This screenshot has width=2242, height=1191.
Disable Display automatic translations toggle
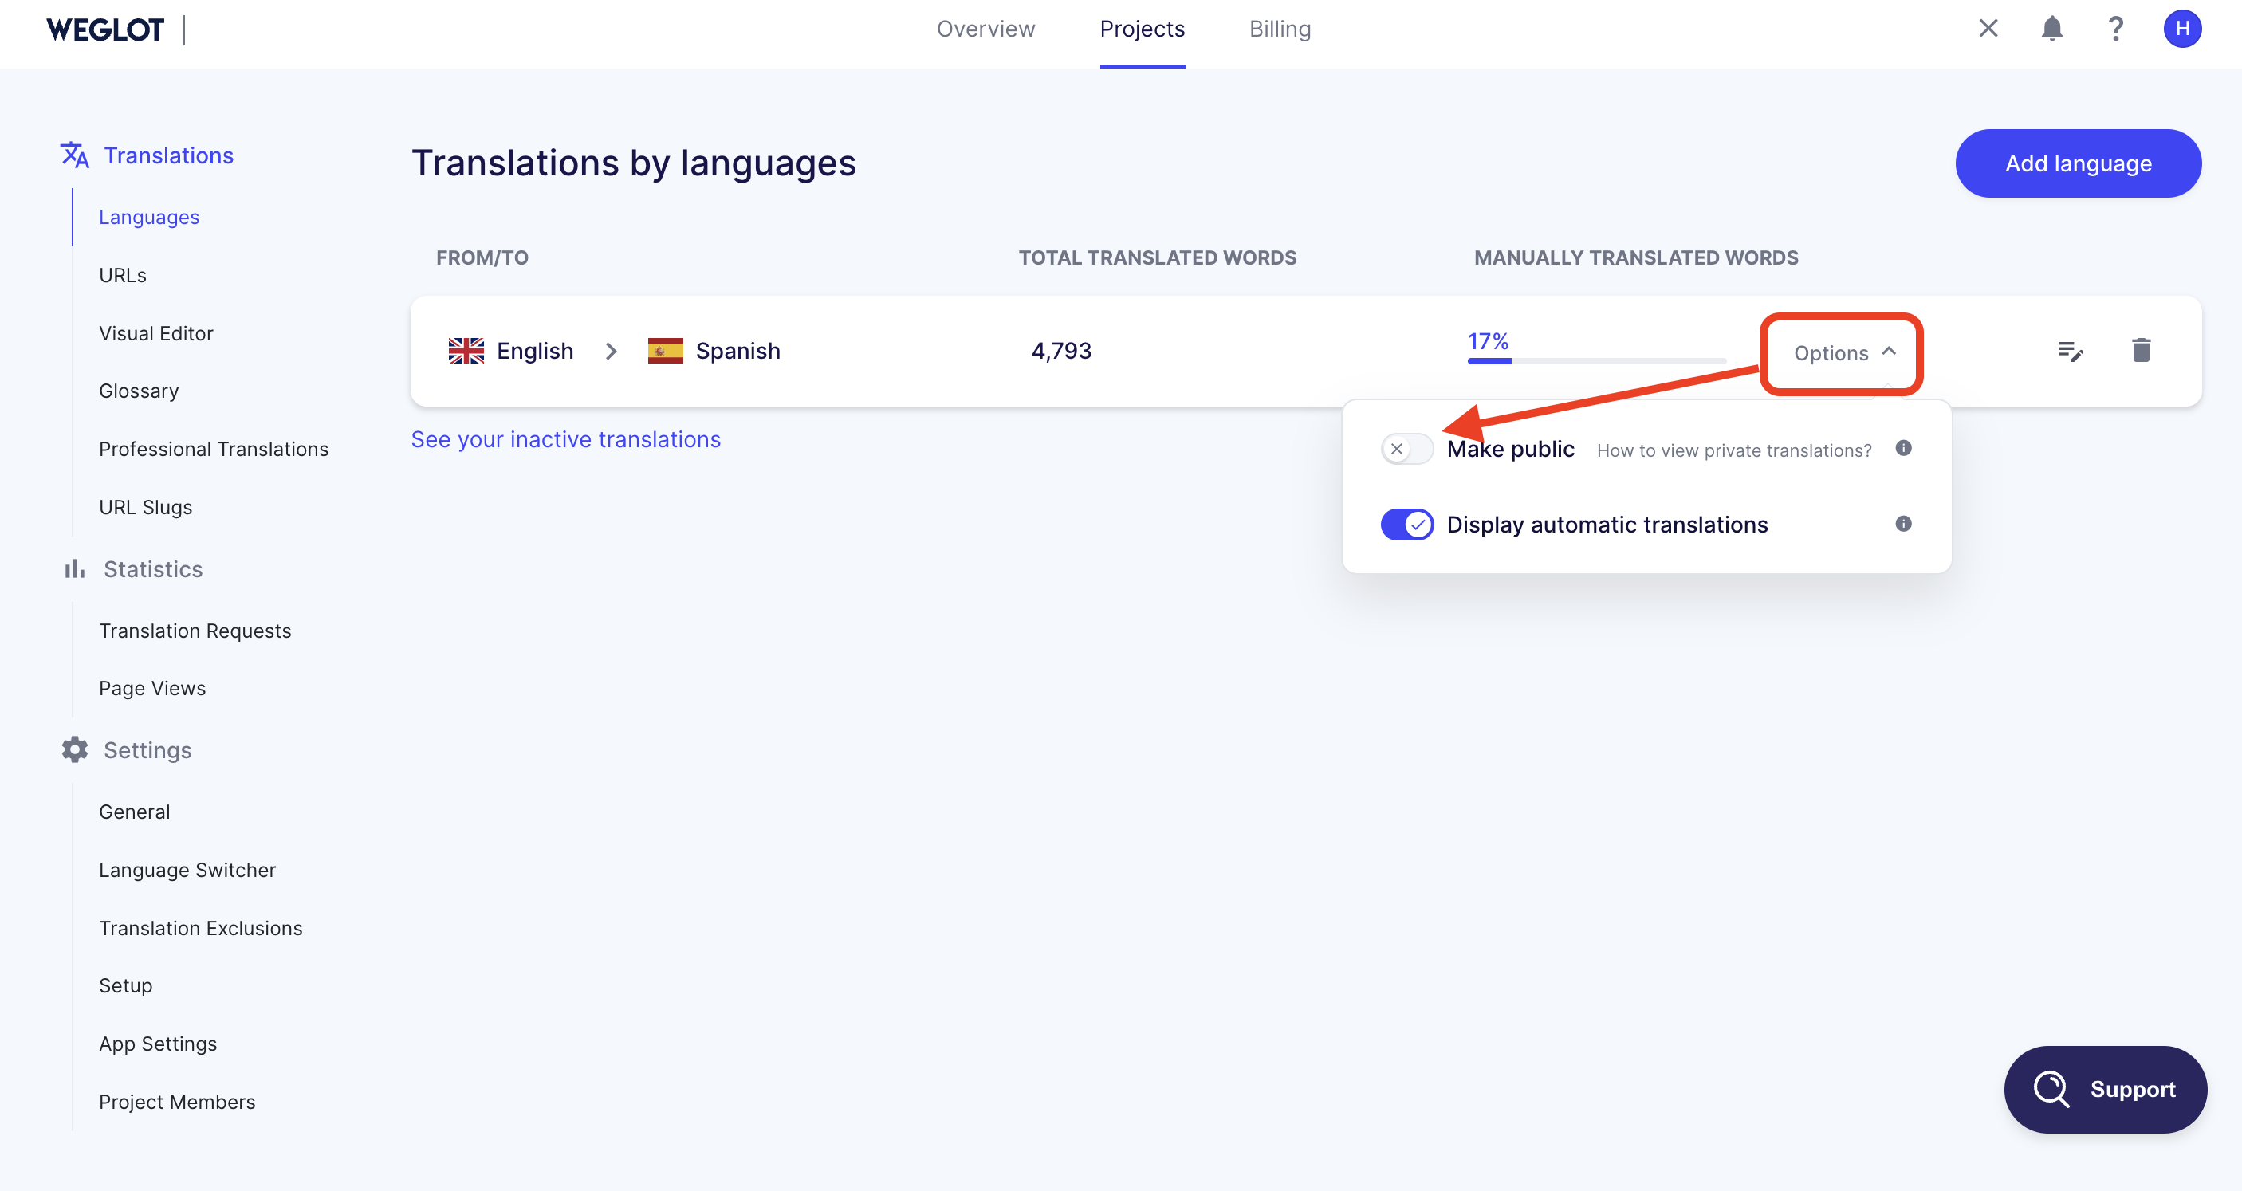tap(1406, 524)
